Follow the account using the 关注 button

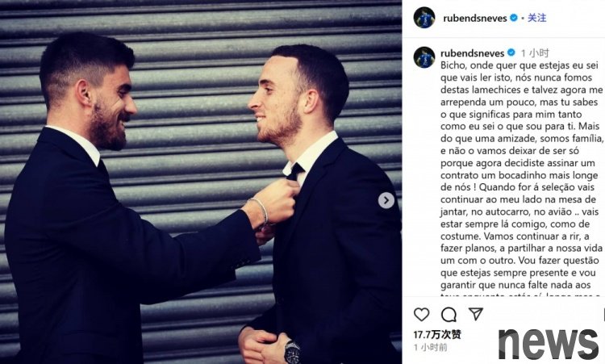536,18
